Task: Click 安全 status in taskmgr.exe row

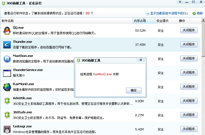Action: pyautogui.click(x=161, y=129)
